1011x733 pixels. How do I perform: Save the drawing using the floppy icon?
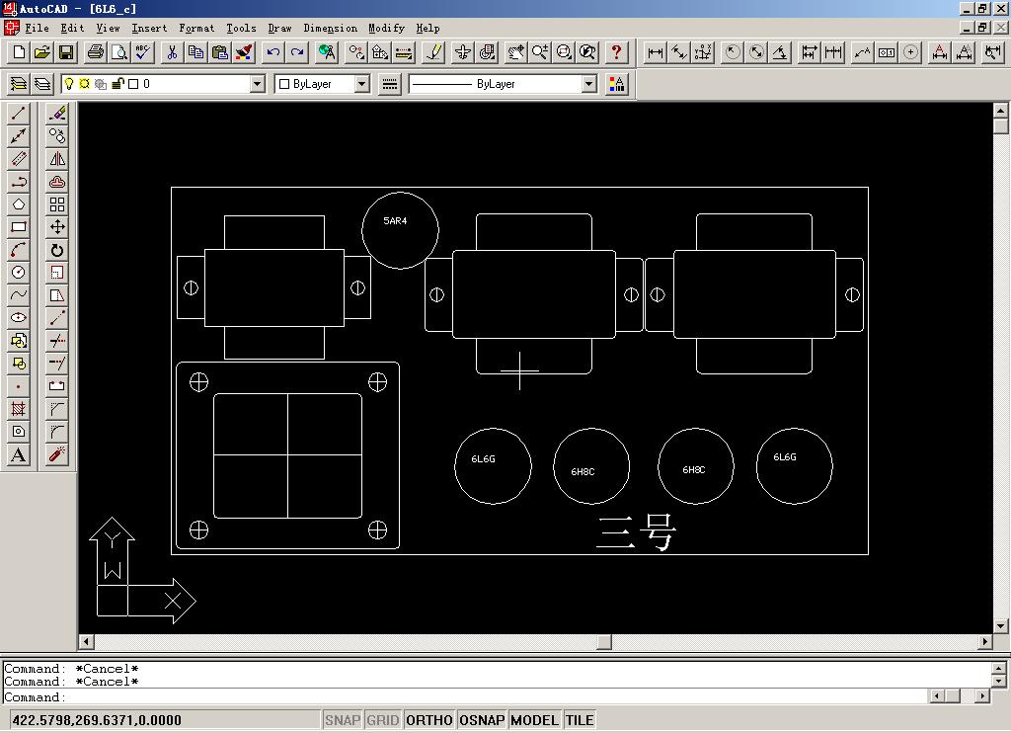click(66, 52)
